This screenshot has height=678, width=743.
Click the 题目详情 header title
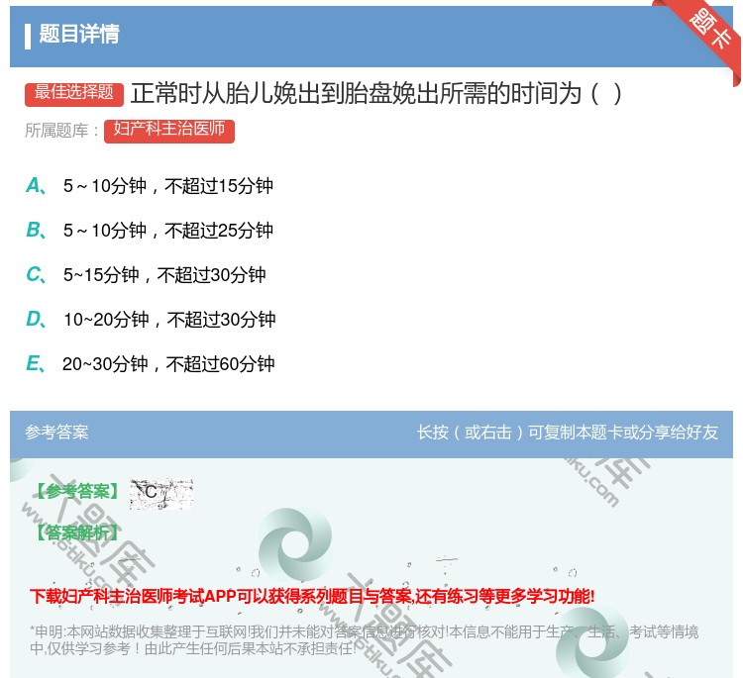[79, 34]
